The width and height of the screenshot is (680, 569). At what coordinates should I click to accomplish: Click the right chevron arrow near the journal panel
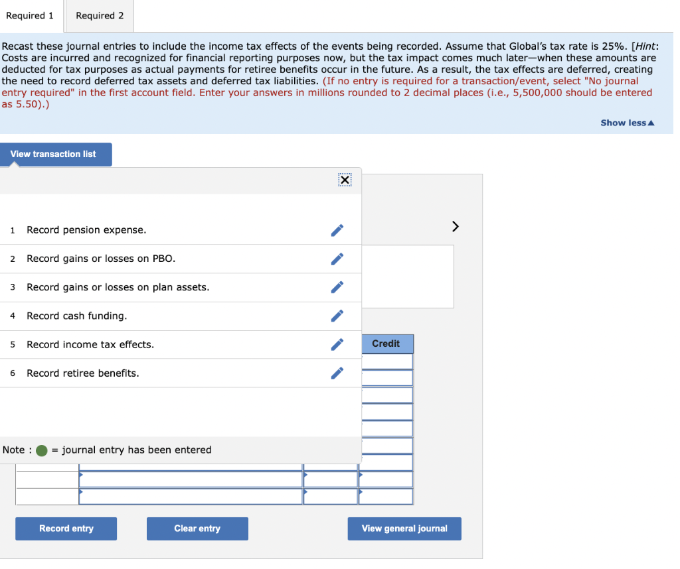(455, 226)
